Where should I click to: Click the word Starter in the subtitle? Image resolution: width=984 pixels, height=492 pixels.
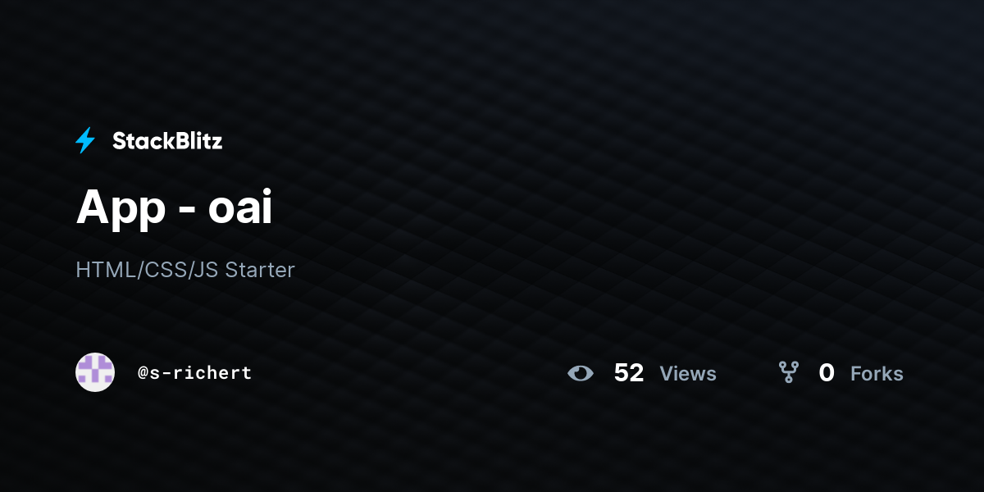click(260, 270)
